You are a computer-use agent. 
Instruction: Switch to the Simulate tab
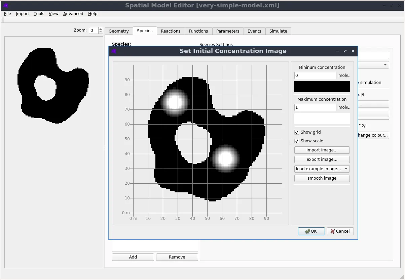pos(278,31)
